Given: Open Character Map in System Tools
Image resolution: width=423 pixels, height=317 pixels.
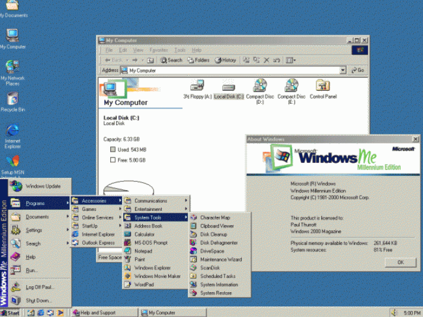Looking at the screenshot, I should point(220,217).
